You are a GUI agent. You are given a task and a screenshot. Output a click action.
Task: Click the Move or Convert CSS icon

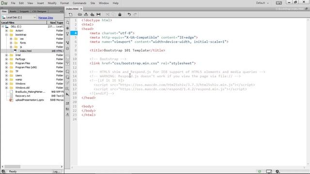[68, 94]
